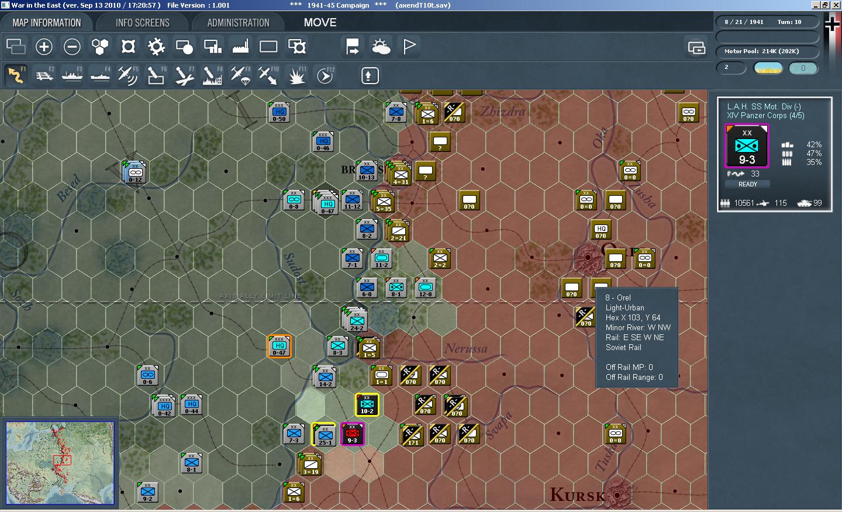Image resolution: width=842 pixels, height=512 pixels.
Task: Select the 0-50 HQ counter
Action: 279,112
